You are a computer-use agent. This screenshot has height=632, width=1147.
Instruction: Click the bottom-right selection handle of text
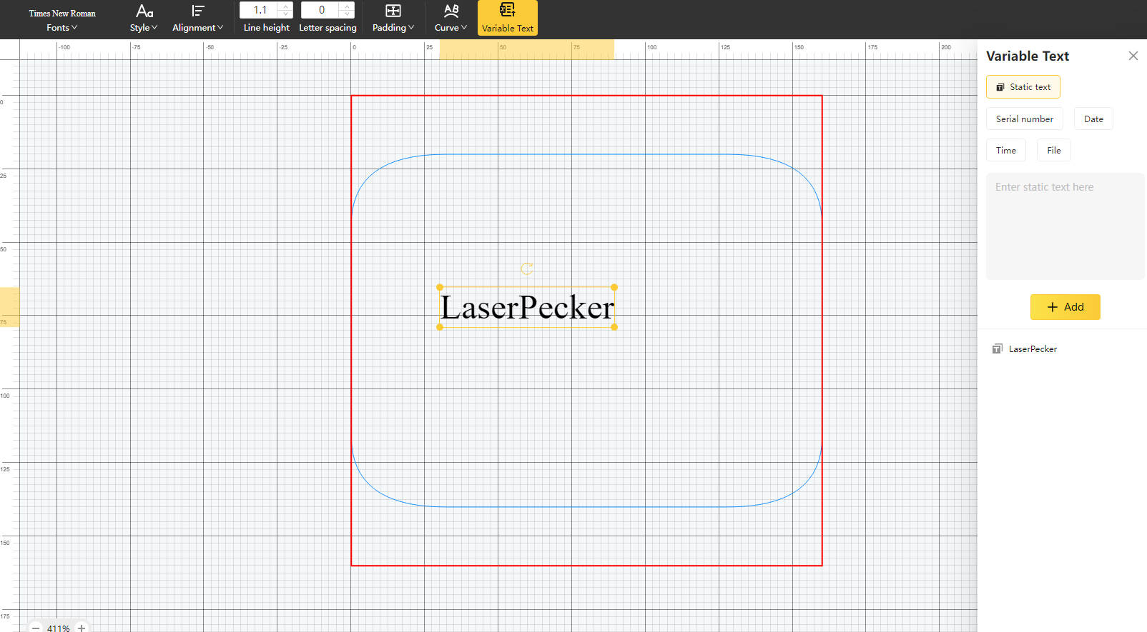pyautogui.click(x=614, y=327)
